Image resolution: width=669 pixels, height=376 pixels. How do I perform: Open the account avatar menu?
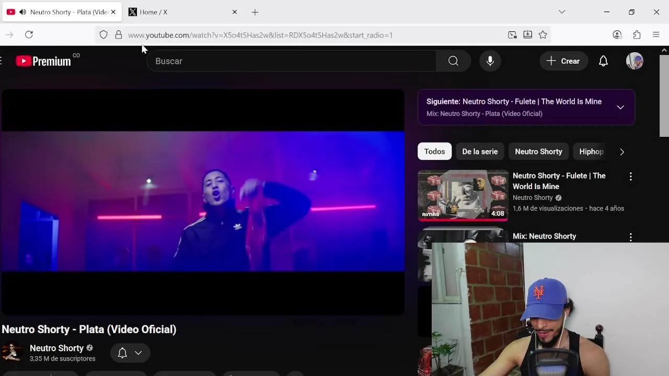(x=635, y=61)
